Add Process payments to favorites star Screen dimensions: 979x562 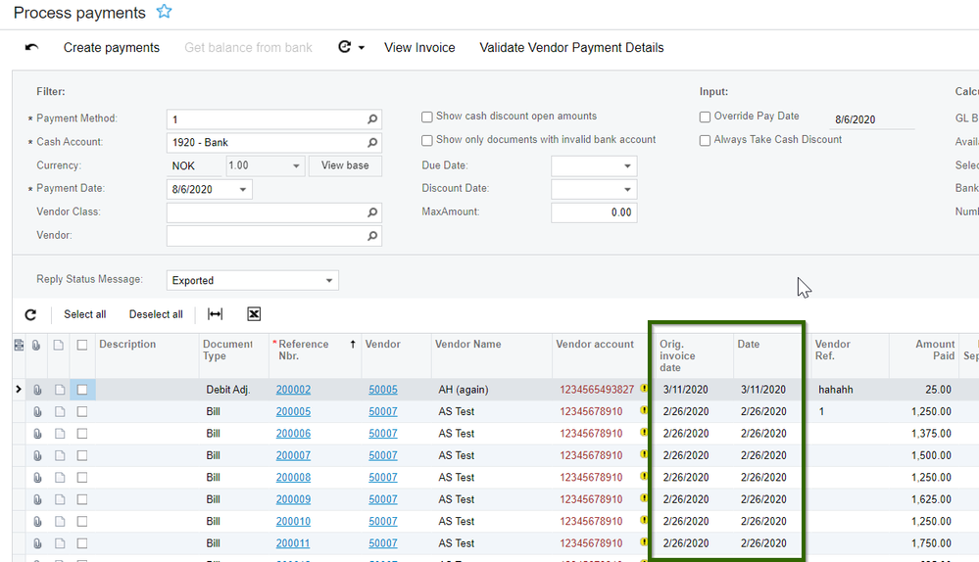tap(164, 12)
